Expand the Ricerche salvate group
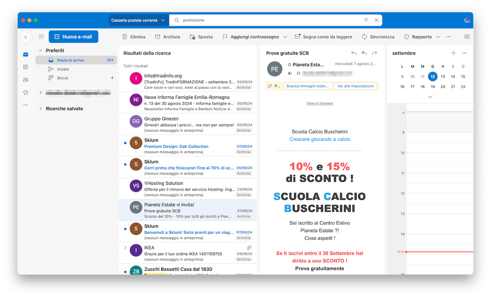Image resolution: width=491 pixels, height=298 pixels. pos(40,108)
